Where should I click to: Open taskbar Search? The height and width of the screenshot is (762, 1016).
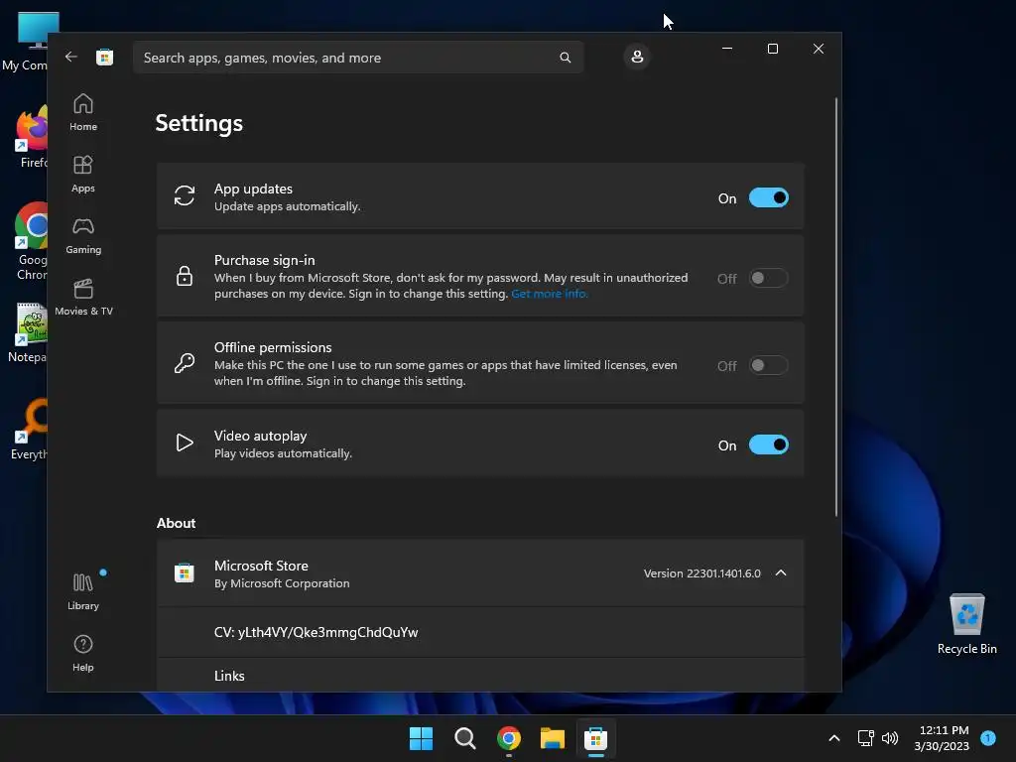465,738
